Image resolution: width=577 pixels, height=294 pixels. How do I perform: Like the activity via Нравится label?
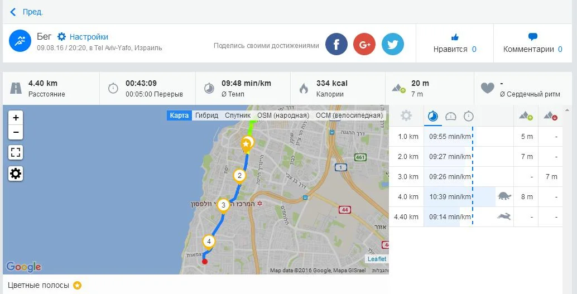coord(450,49)
